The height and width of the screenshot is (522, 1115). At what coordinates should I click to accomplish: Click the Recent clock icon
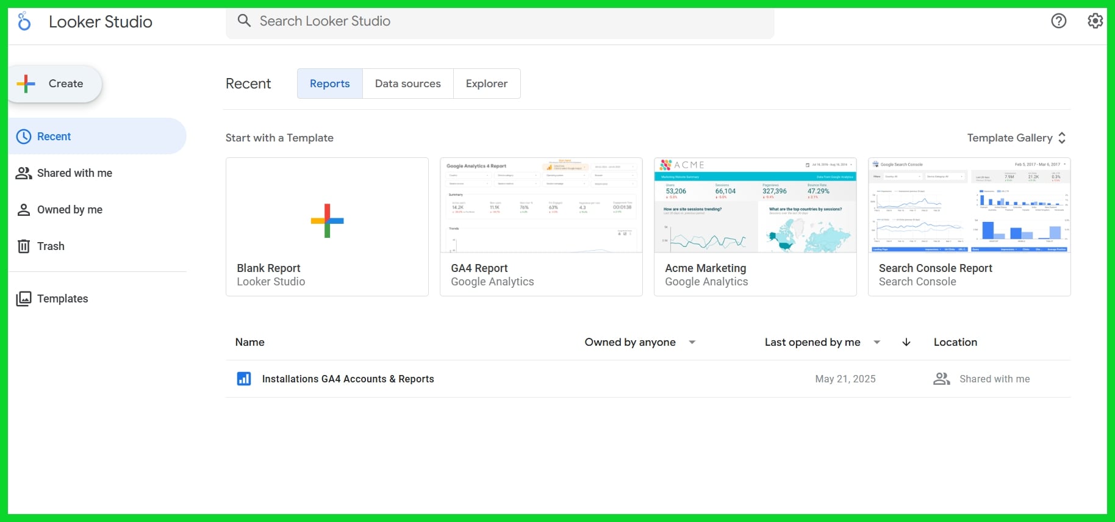pyautogui.click(x=24, y=137)
